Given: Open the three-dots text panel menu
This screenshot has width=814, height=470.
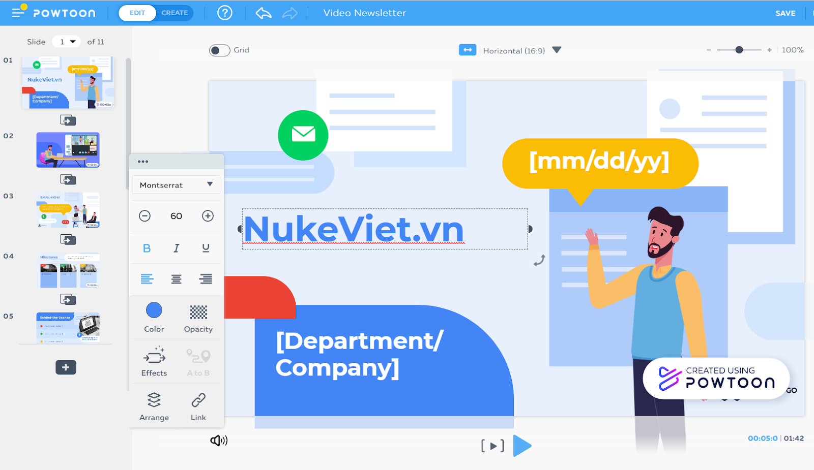Looking at the screenshot, I should pos(143,162).
